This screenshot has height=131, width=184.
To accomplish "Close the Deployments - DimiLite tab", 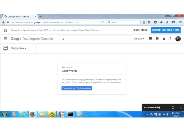I will click(35, 16).
